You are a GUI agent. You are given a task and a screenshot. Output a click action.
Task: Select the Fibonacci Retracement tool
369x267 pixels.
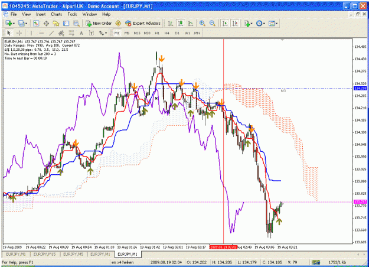coord(71,33)
